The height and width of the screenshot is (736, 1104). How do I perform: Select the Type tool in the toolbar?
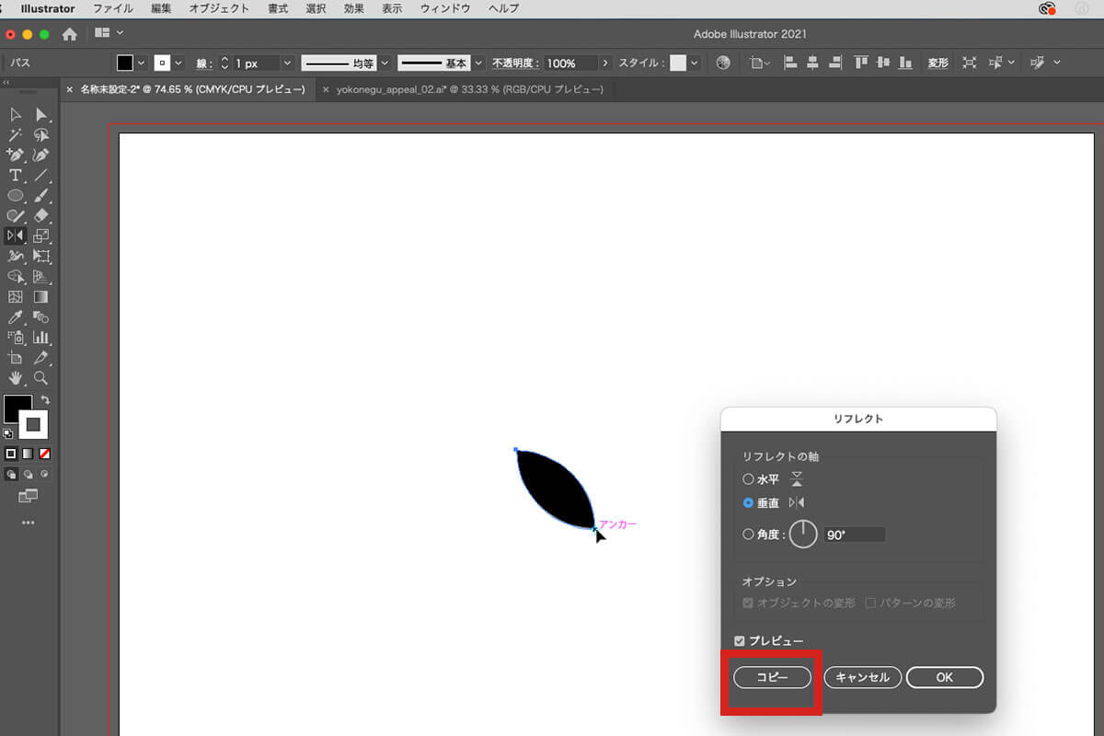(x=16, y=176)
